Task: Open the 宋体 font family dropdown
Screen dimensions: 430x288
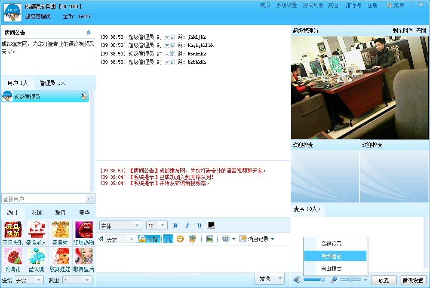Action: click(121, 226)
